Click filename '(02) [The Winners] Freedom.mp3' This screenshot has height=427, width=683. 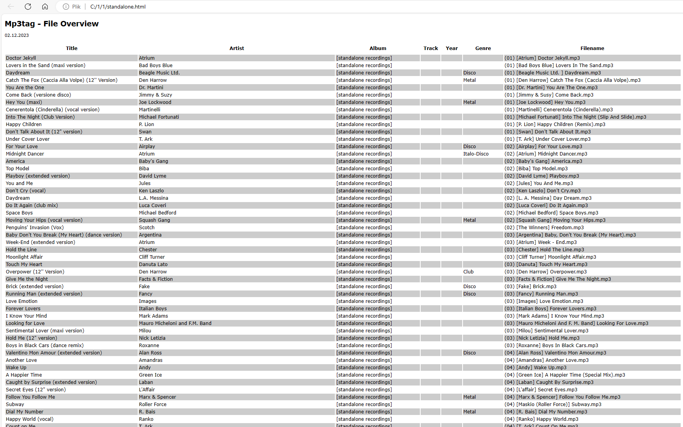tap(544, 228)
